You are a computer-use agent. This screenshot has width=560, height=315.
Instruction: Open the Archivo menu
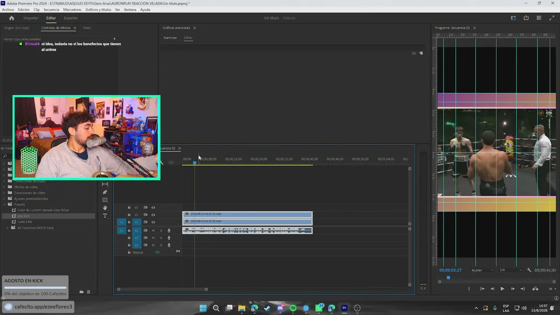8,10
